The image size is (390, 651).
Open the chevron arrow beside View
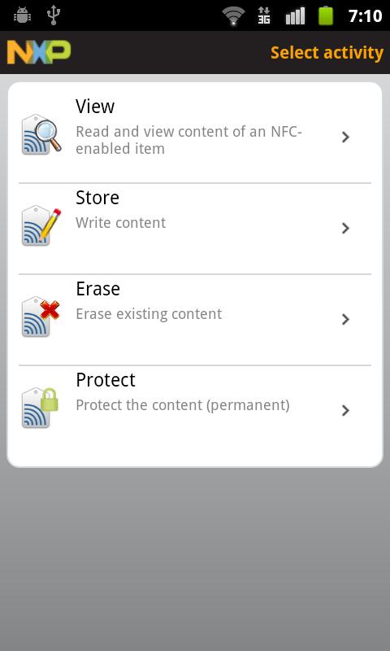click(345, 137)
